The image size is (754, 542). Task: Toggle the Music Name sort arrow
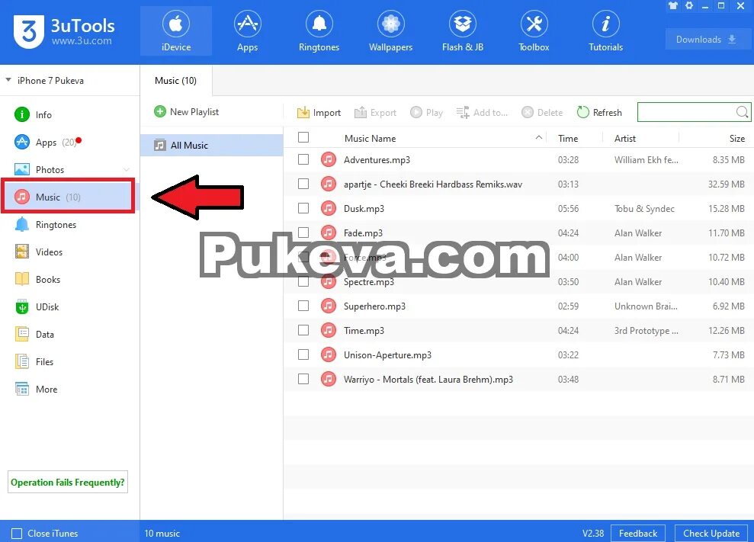coord(539,137)
